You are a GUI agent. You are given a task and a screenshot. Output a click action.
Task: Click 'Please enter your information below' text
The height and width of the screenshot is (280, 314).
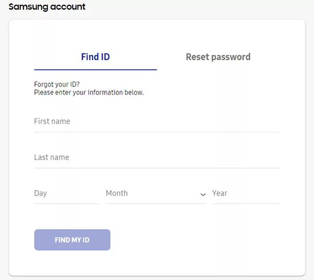(x=89, y=93)
